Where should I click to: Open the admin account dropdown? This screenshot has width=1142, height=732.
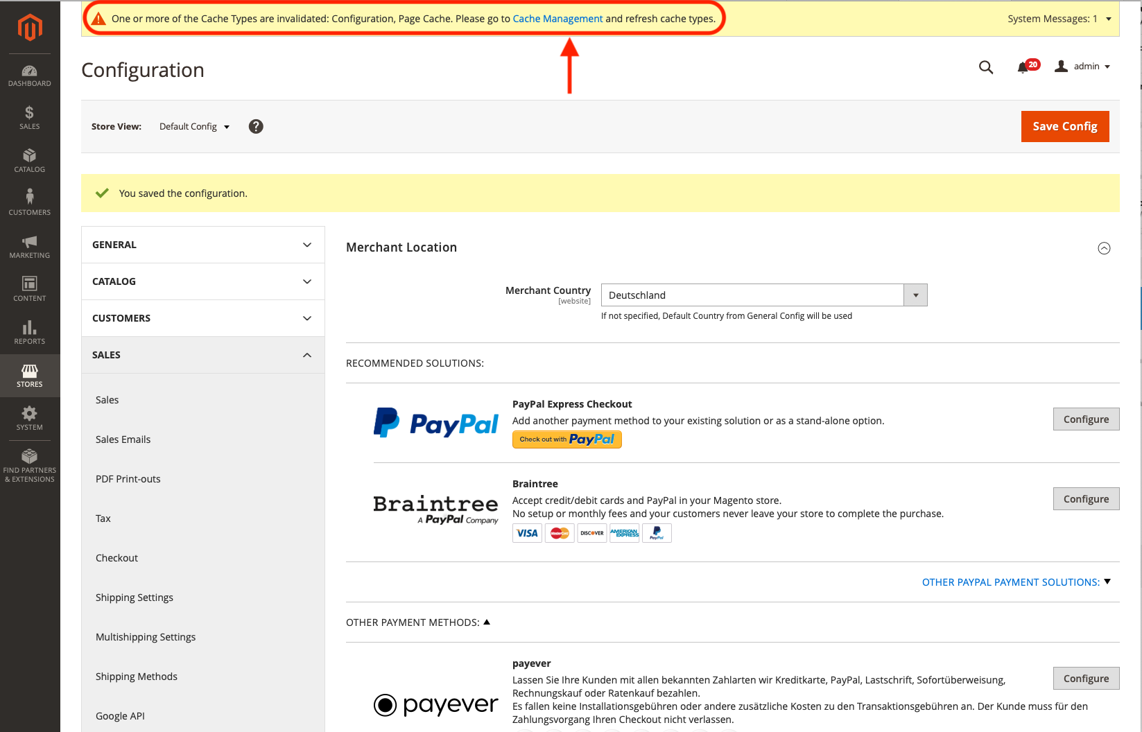pos(1092,67)
